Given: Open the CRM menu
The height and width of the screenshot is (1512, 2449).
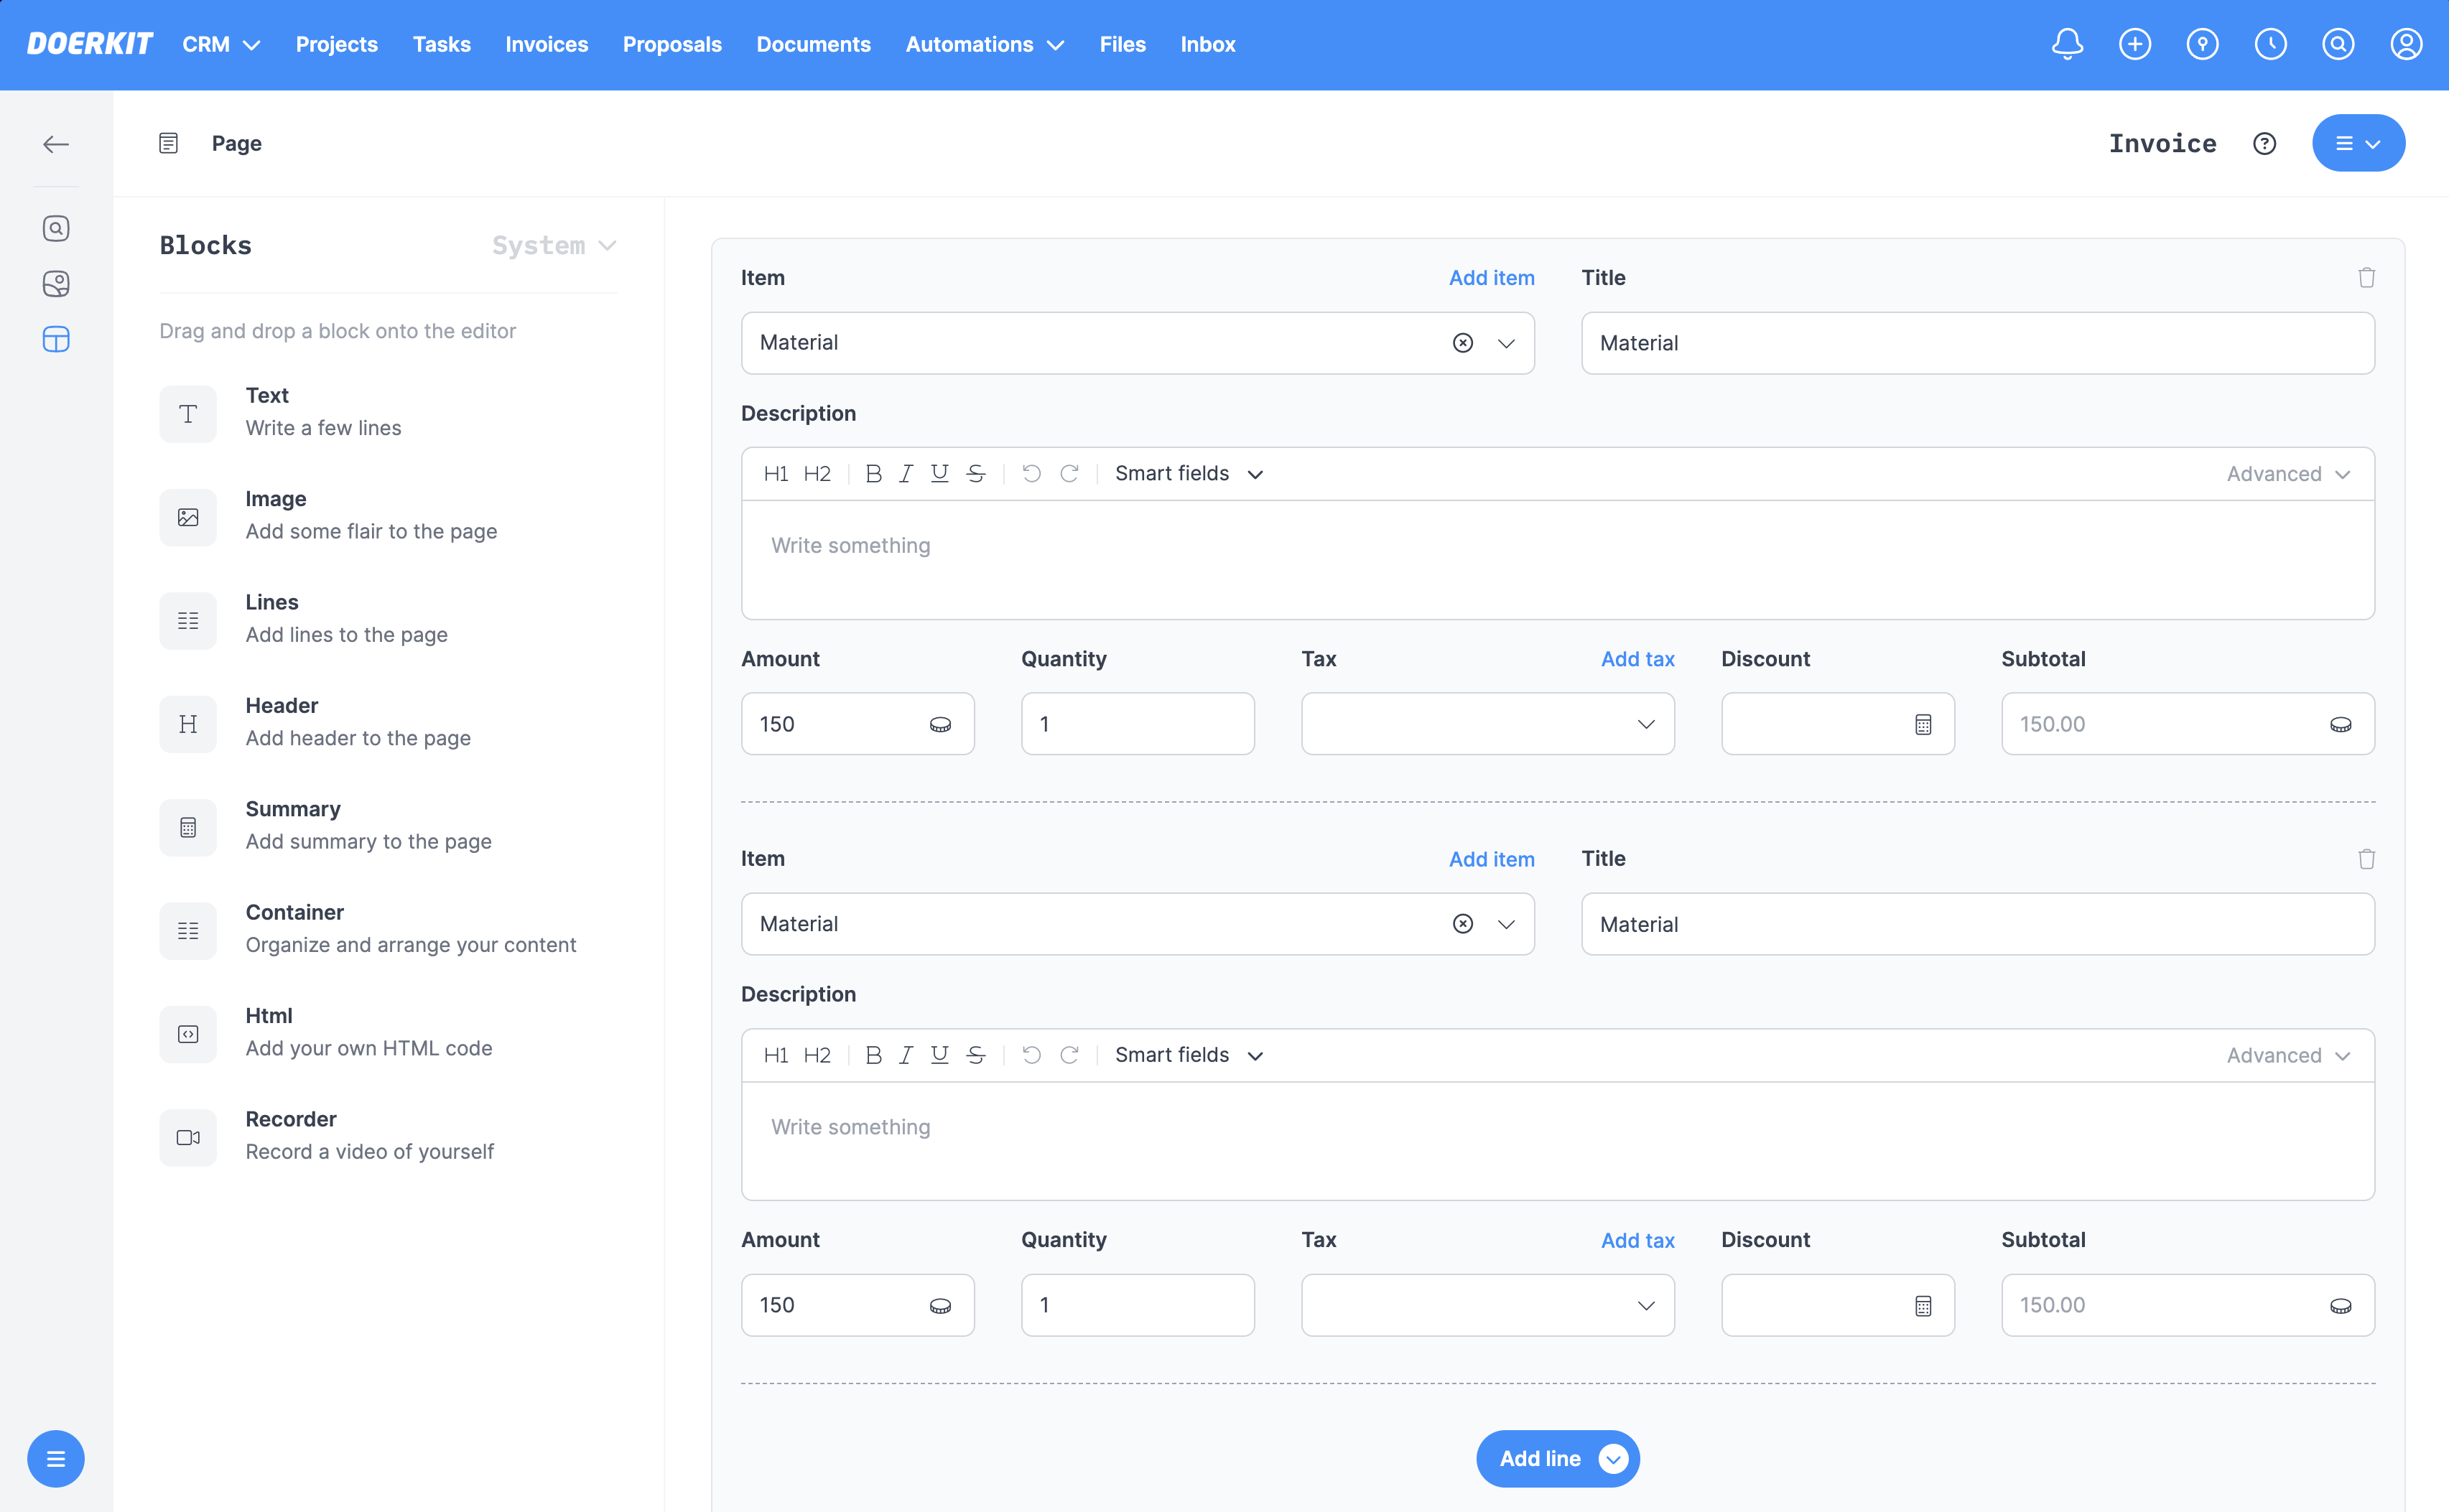Looking at the screenshot, I should click(220, 44).
